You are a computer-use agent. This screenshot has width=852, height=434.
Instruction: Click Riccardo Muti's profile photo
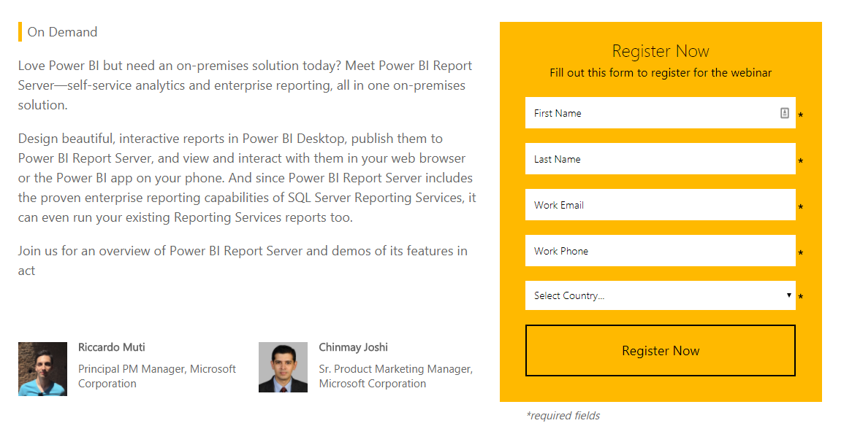[42, 369]
